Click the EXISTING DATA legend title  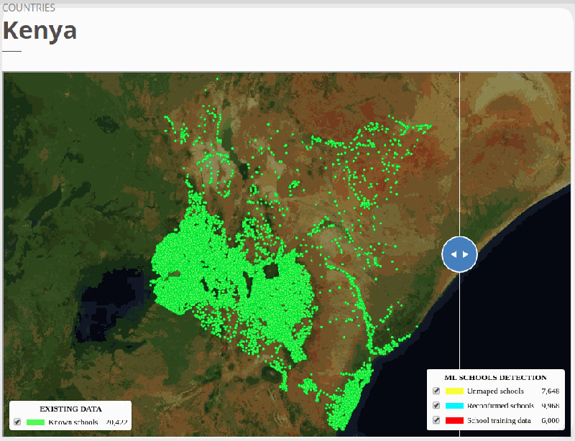(70, 409)
